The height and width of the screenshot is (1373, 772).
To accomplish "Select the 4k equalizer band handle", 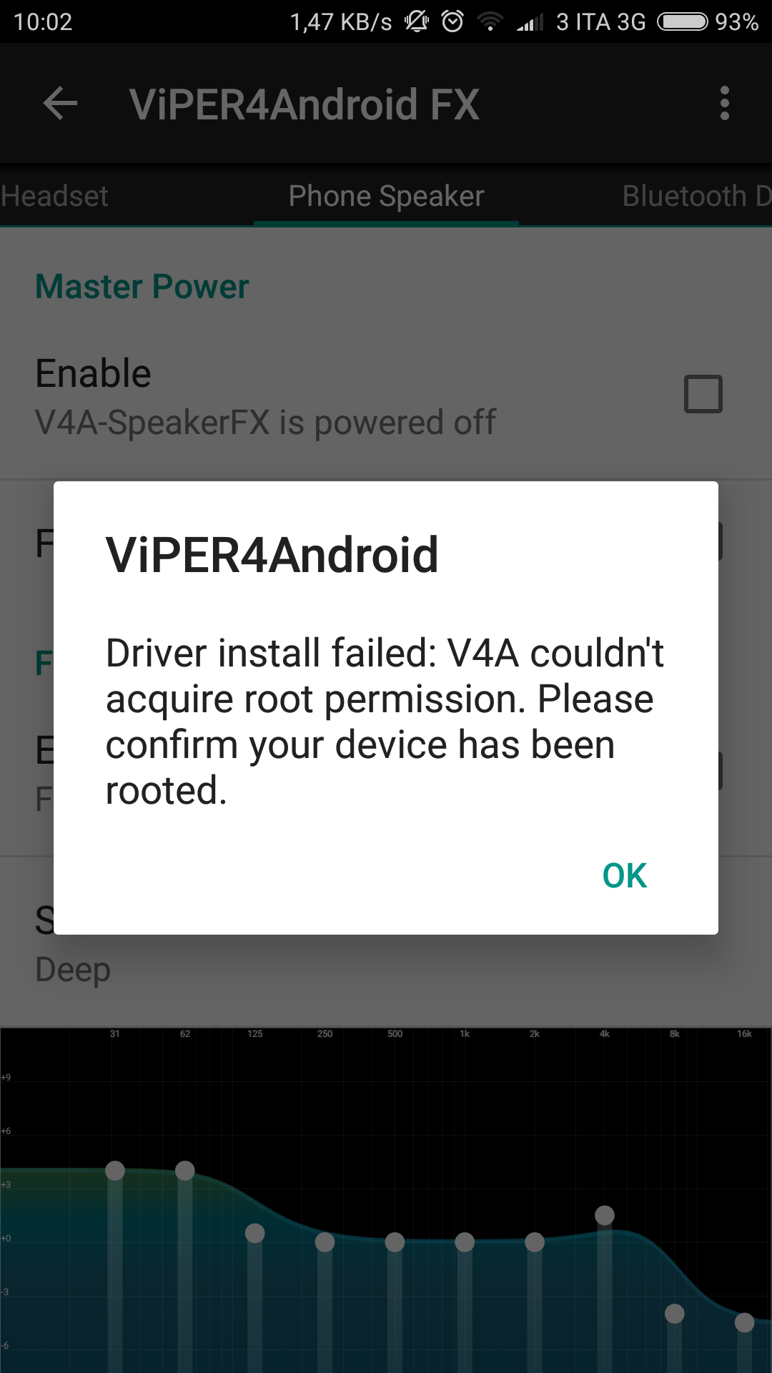I will [605, 1215].
